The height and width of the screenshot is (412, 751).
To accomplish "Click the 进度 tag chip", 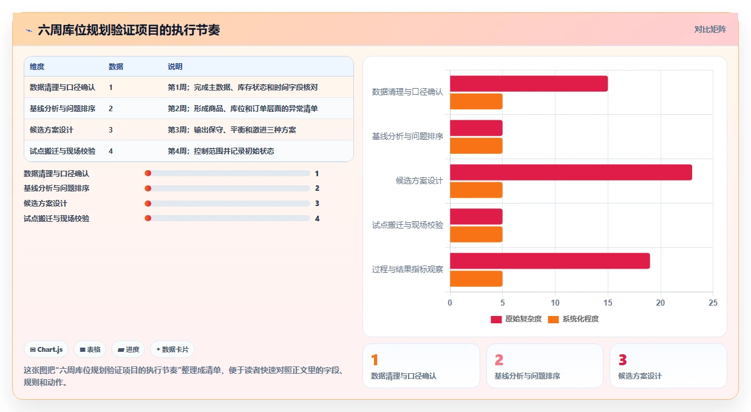I will [x=128, y=349].
